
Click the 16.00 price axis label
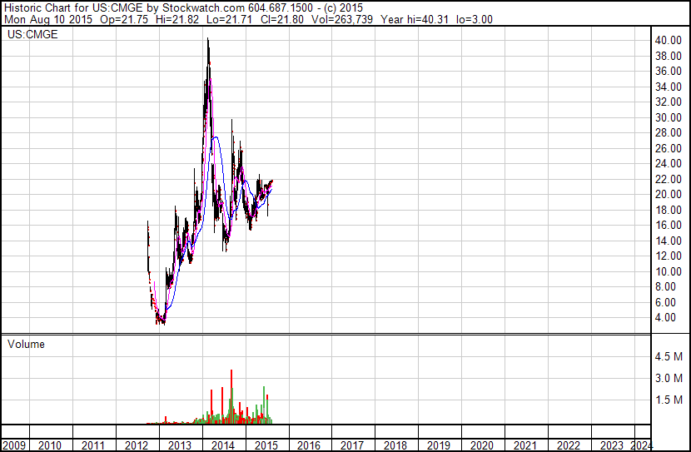pos(668,225)
